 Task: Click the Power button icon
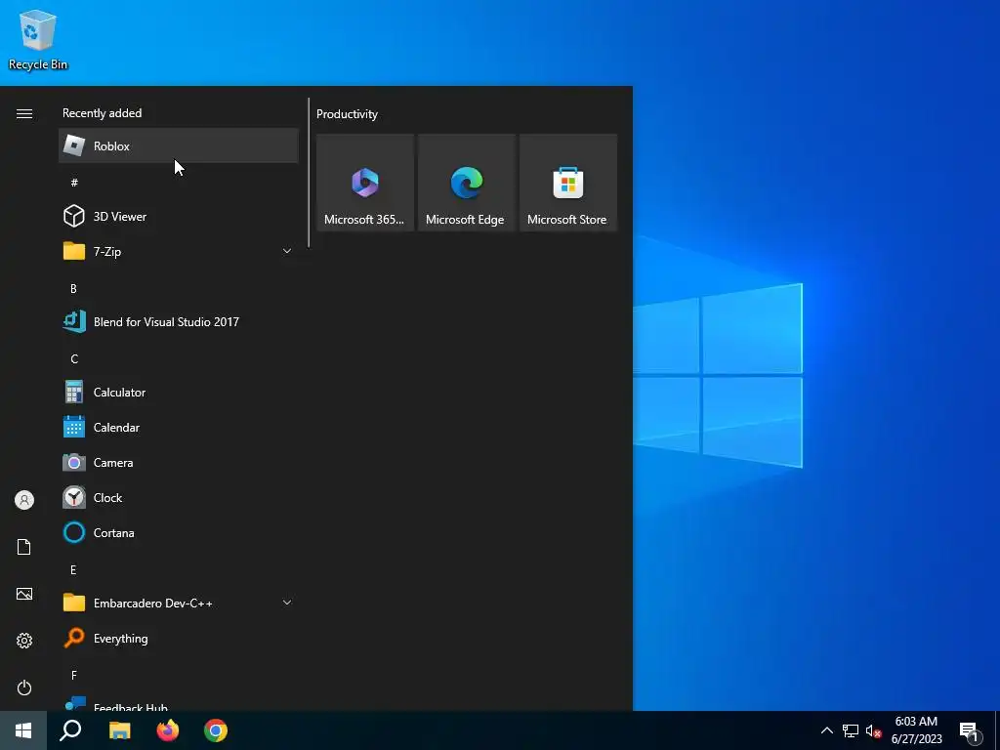(x=24, y=687)
